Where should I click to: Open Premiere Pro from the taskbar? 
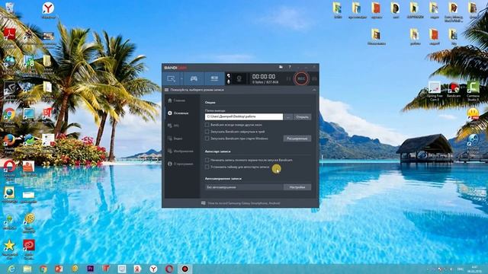click(90, 269)
